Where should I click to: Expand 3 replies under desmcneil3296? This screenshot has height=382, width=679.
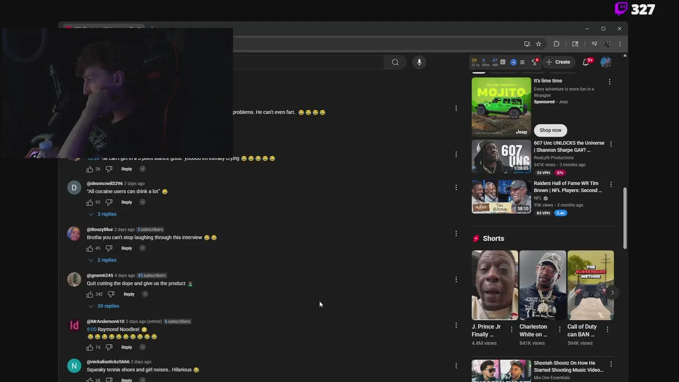pyautogui.click(x=102, y=214)
